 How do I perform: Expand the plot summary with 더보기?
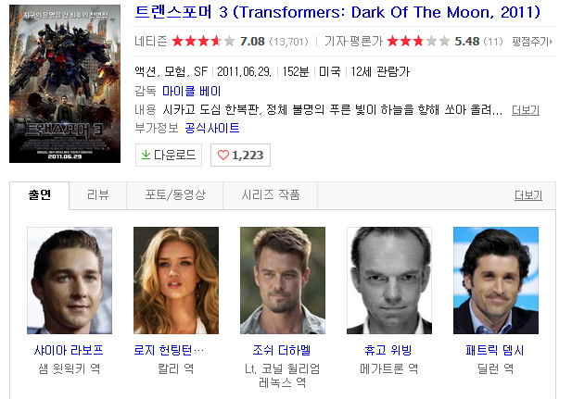[x=526, y=109]
